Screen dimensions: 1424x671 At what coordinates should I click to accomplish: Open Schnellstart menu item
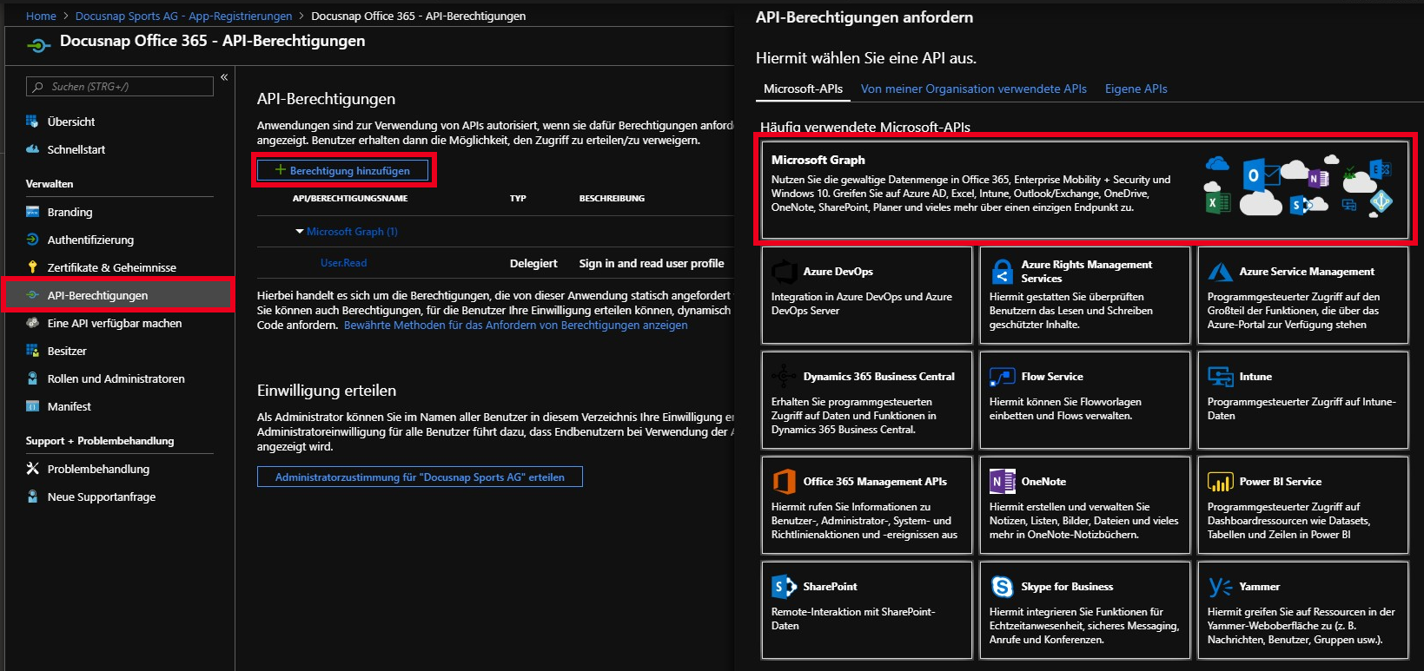tap(76, 149)
